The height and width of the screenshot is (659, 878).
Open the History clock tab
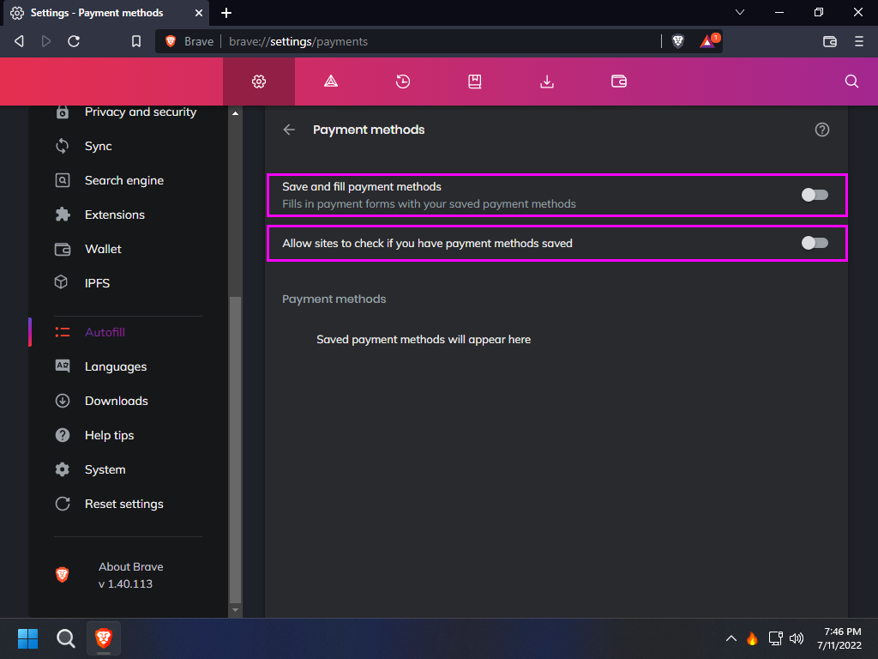(403, 82)
